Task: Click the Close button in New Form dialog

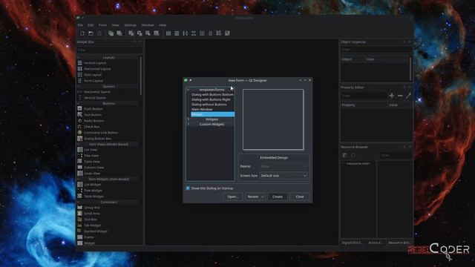Action: pyautogui.click(x=300, y=197)
